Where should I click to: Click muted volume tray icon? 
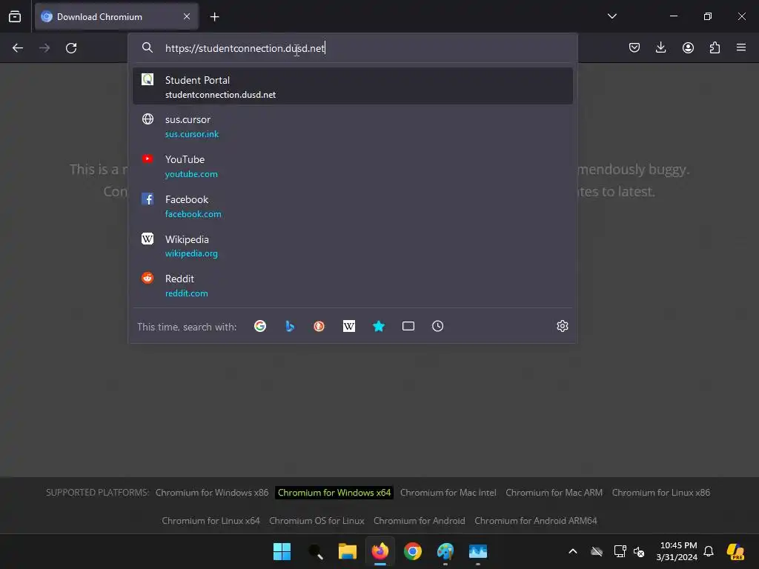pyautogui.click(x=639, y=551)
